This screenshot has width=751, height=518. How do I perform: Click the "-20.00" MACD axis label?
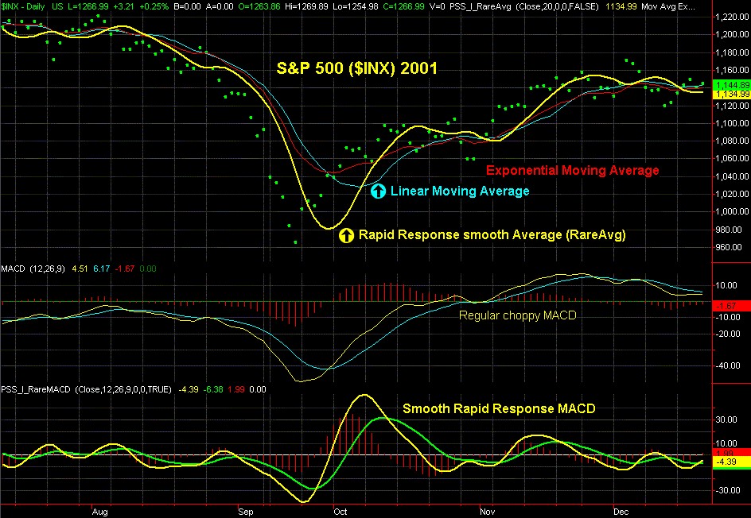(728, 334)
